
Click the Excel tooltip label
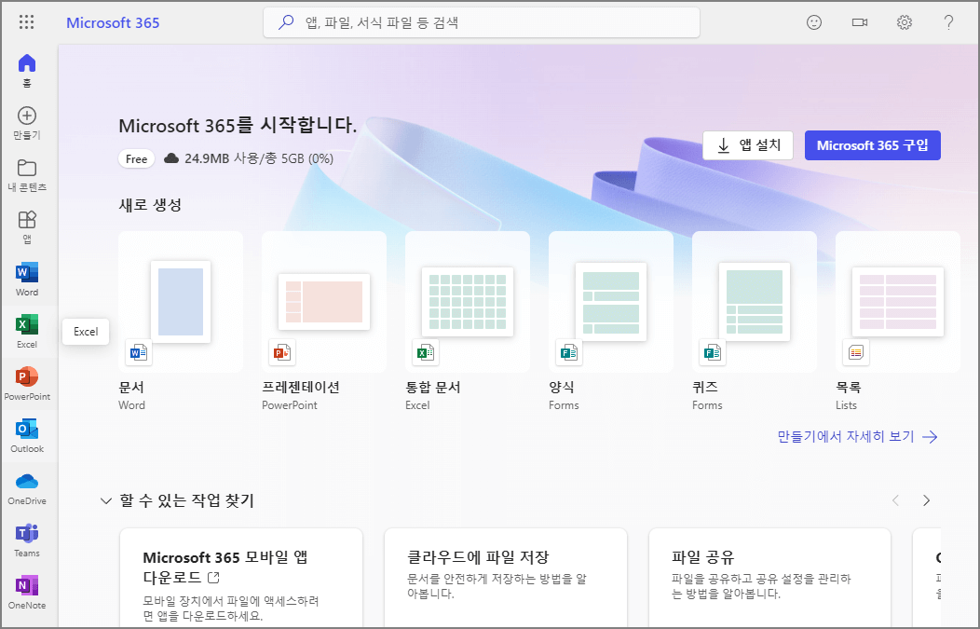[x=86, y=332]
